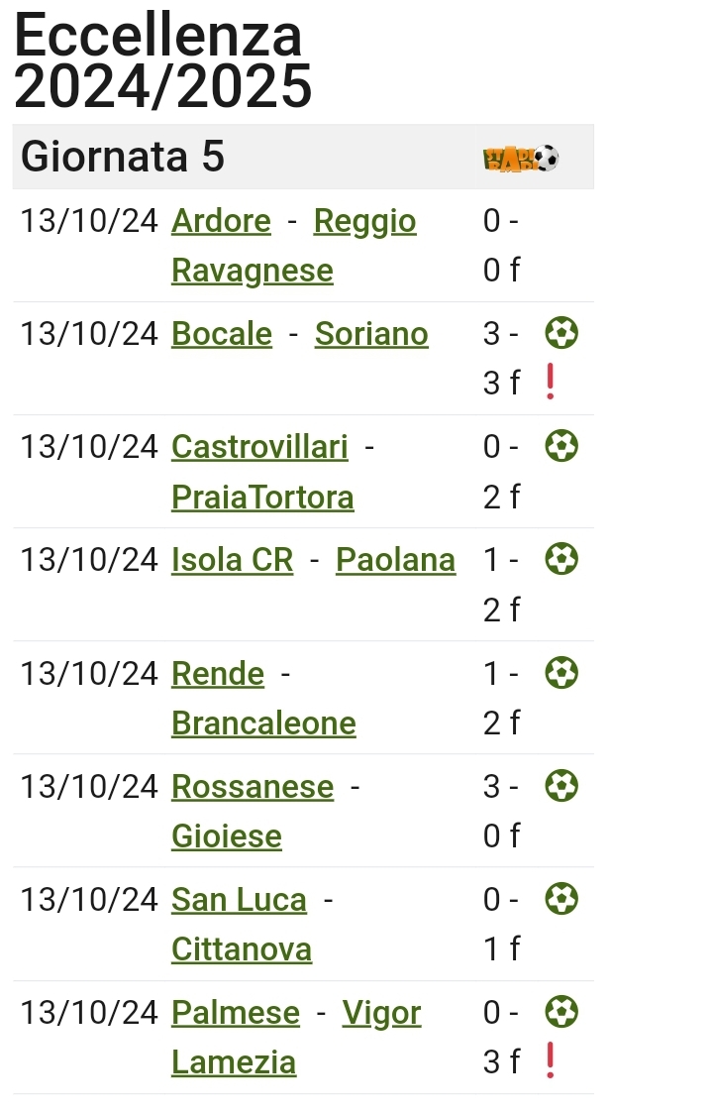712x1112 pixels.
Task: Open the Rossanese team link
Action: click(253, 787)
